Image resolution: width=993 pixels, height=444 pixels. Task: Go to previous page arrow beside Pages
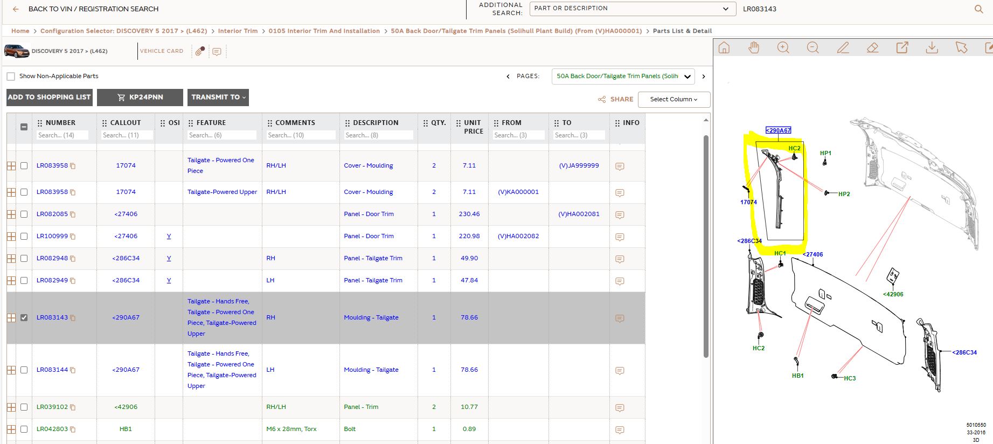pos(508,77)
